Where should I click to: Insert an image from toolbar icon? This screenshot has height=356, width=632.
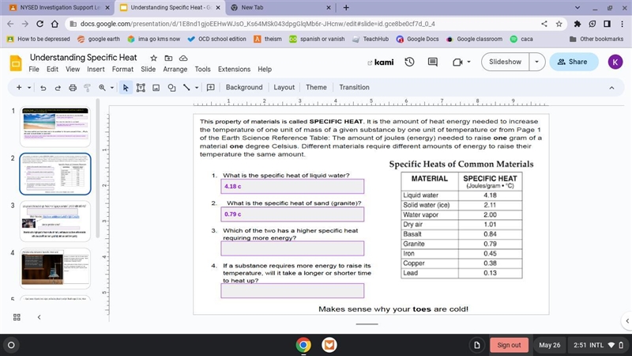coord(156,88)
